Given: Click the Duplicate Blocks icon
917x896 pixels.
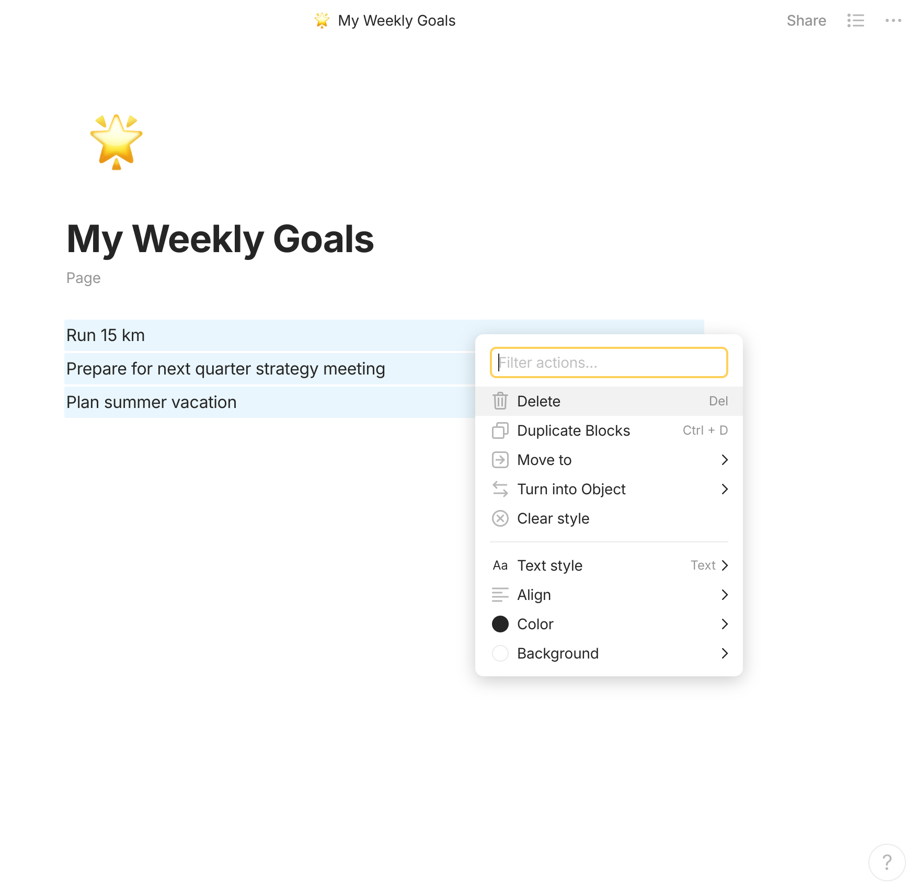Looking at the screenshot, I should click(x=500, y=430).
